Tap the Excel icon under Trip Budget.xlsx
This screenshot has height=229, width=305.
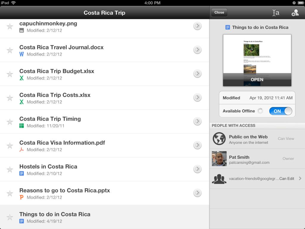click(21, 78)
